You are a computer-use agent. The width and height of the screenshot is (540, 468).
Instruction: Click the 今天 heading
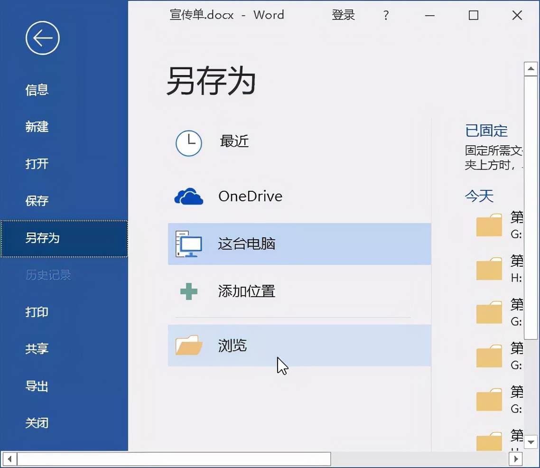click(x=479, y=197)
